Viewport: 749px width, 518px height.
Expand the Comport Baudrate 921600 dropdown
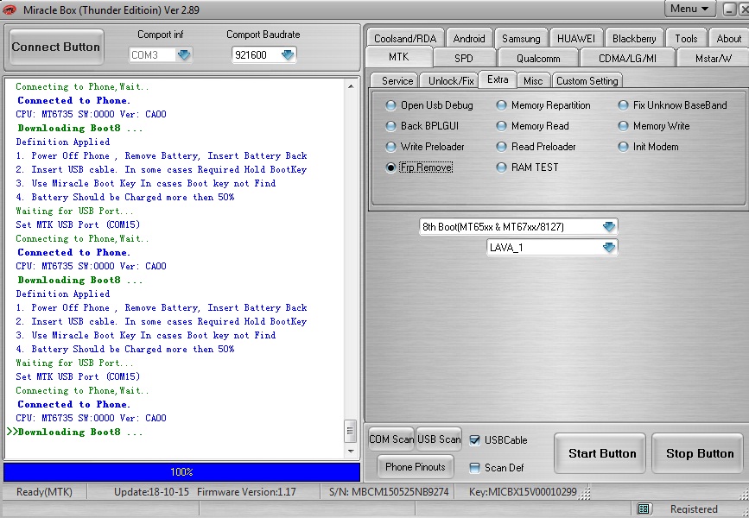288,55
